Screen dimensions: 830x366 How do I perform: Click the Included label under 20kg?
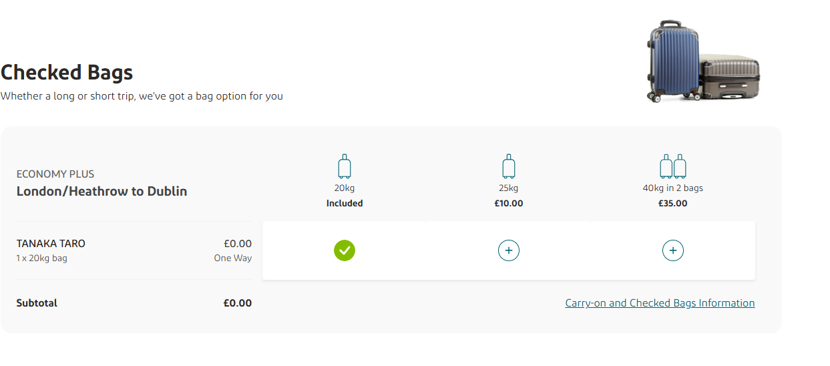[345, 203]
